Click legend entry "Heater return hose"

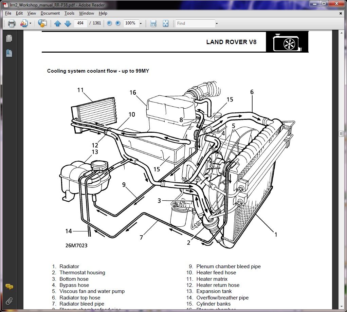218,285
